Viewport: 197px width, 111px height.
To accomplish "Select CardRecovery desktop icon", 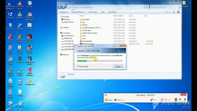I will coord(20,15).
